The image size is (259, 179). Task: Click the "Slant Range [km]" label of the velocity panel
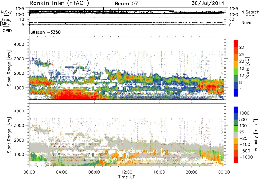[9, 135]
